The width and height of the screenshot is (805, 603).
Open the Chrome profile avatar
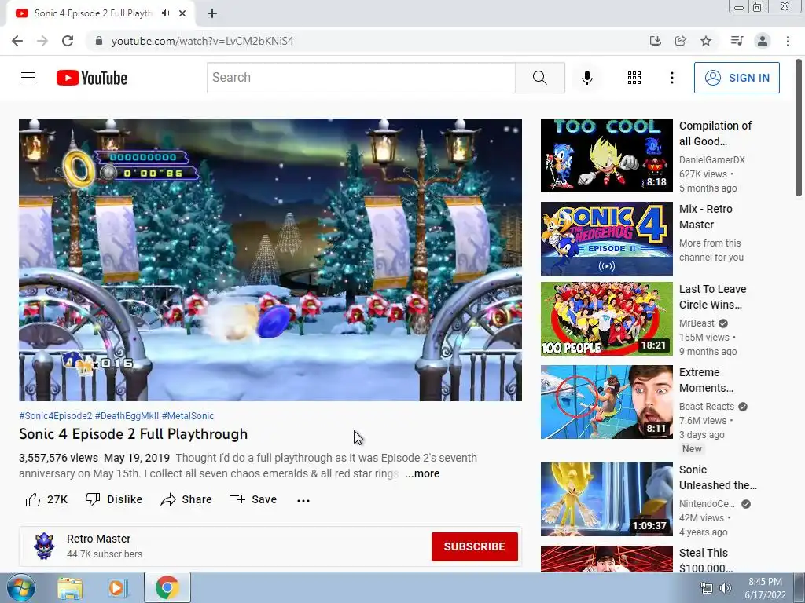point(763,41)
